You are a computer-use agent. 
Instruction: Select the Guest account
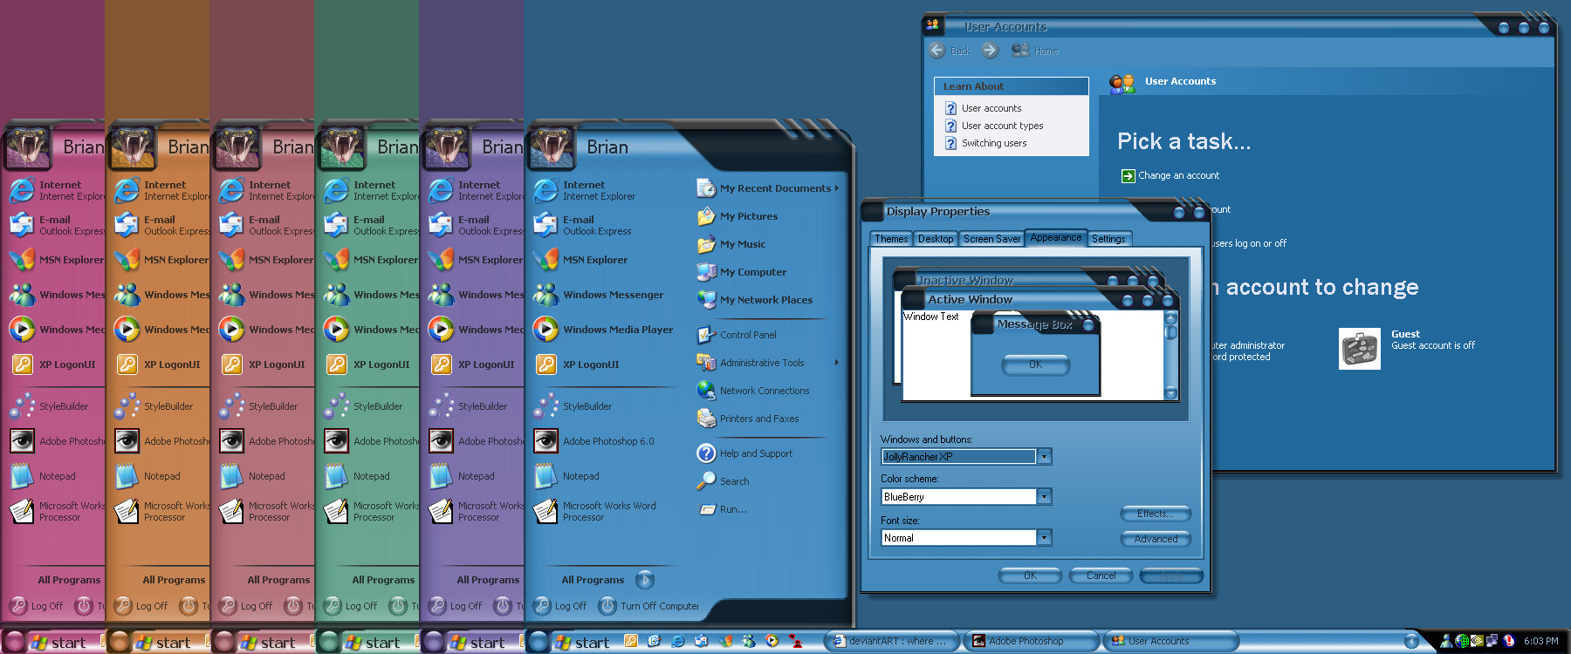coord(1406,348)
